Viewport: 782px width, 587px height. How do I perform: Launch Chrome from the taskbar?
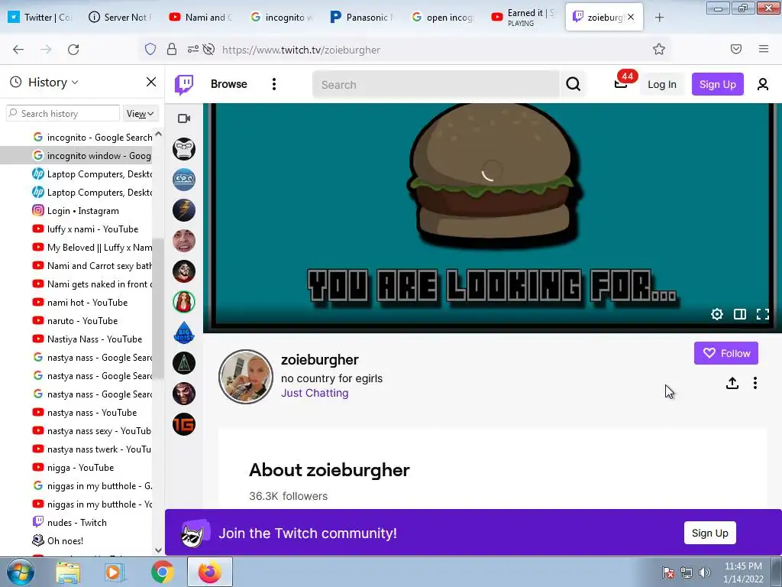(162, 572)
